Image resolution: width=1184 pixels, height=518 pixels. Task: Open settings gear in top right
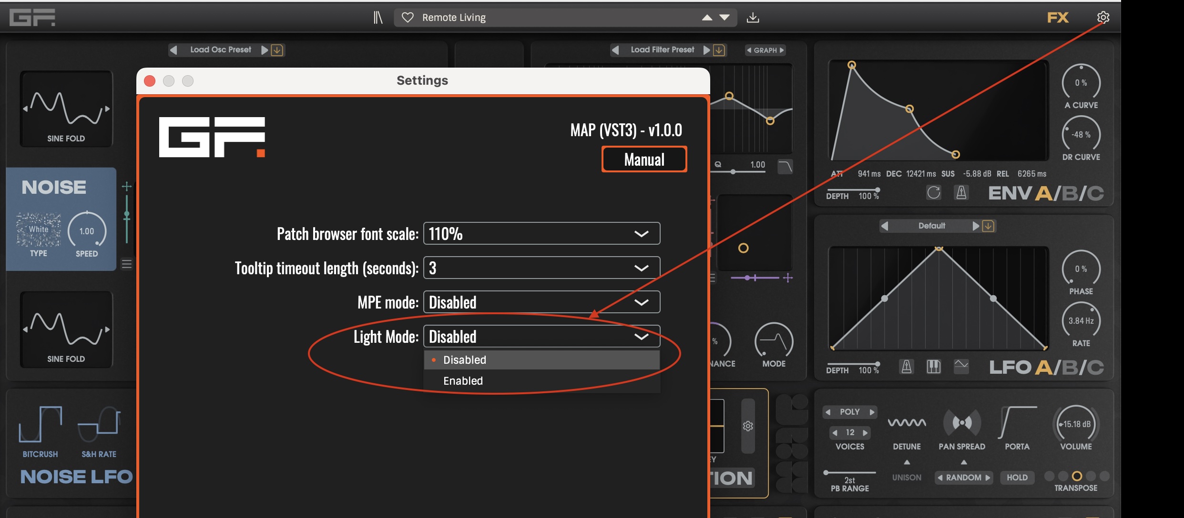(1103, 18)
